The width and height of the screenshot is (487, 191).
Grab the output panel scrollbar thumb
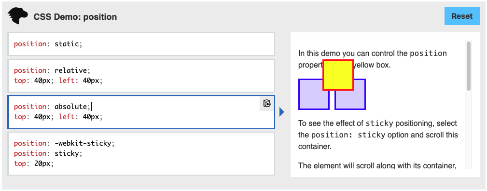click(469, 66)
